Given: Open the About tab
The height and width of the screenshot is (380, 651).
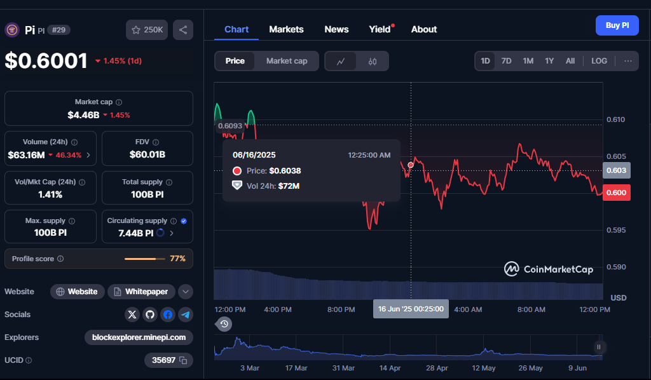Looking at the screenshot, I should coord(424,29).
